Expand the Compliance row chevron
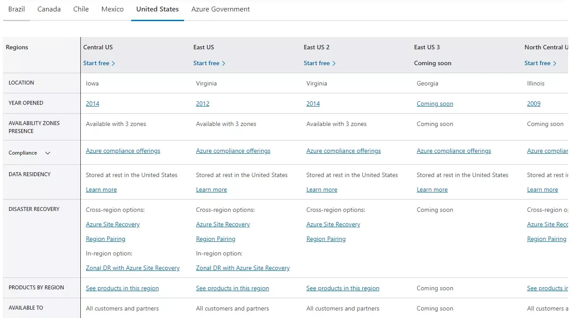The image size is (573, 318). point(48,153)
